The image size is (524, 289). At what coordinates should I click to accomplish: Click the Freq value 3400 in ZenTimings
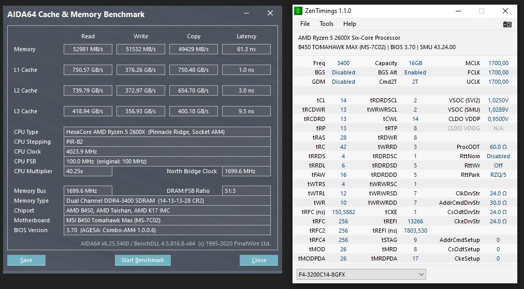tap(343, 63)
